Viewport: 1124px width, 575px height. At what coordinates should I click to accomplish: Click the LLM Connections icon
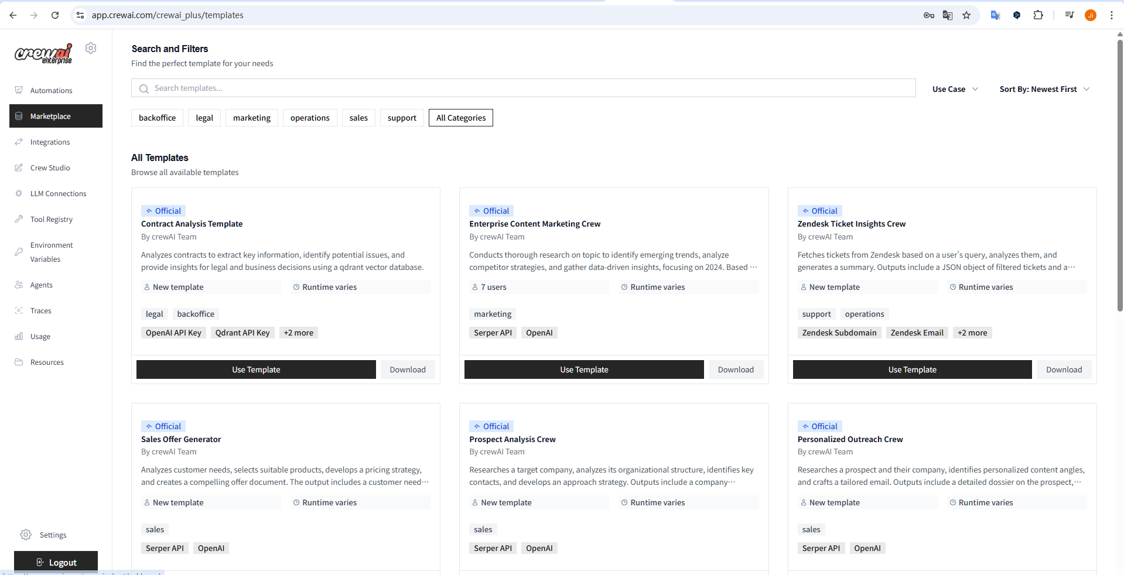point(19,193)
